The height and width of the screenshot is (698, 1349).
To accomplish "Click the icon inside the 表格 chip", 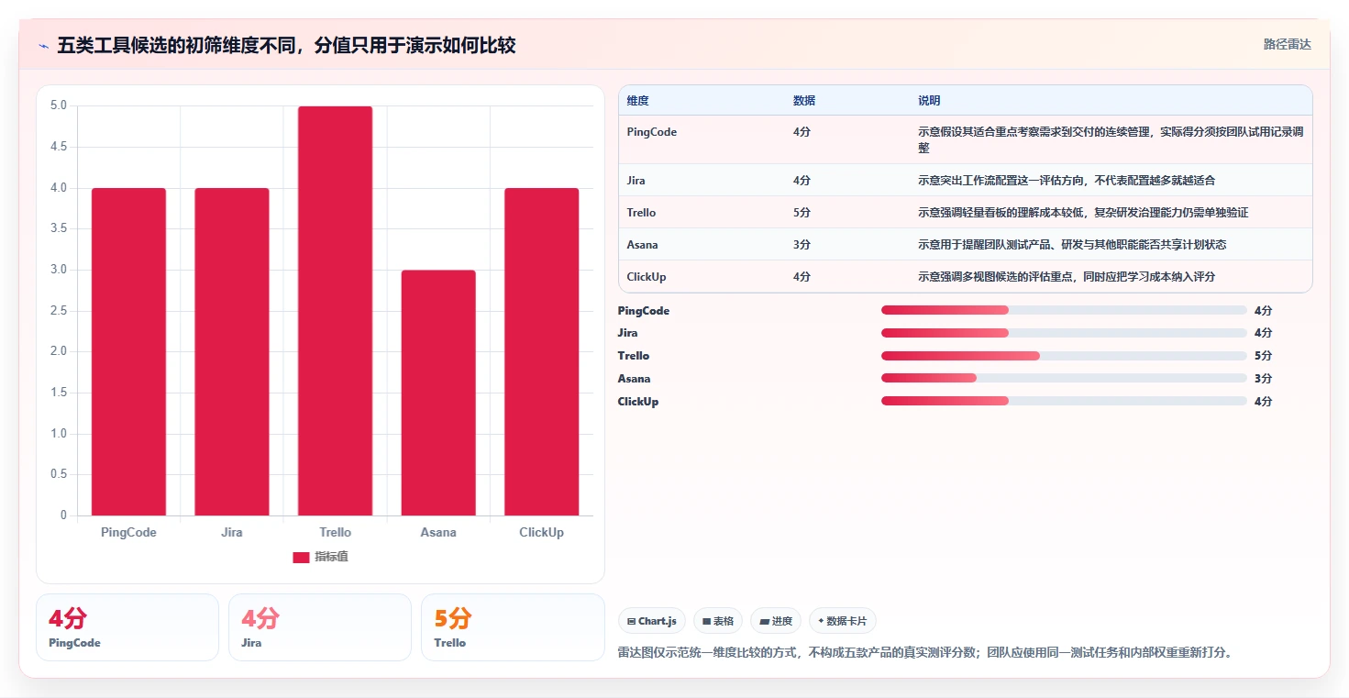I will tap(707, 622).
